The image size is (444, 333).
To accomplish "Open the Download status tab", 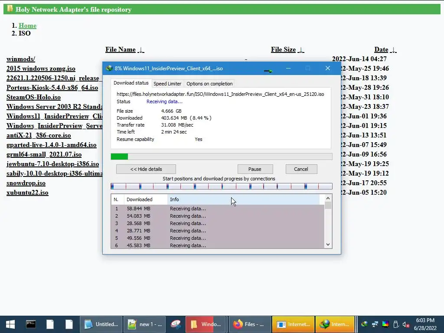I will coord(131,83).
